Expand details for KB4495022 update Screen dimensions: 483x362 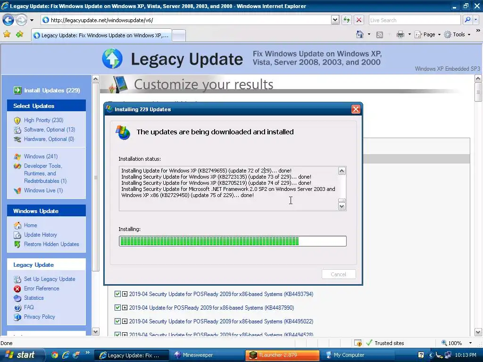point(125,321)
